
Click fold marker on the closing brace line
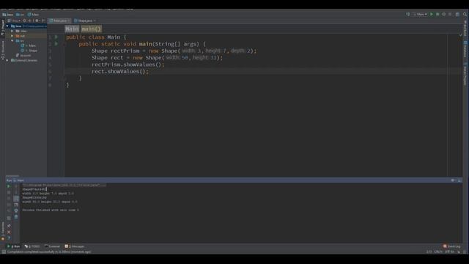pos(65,78)
